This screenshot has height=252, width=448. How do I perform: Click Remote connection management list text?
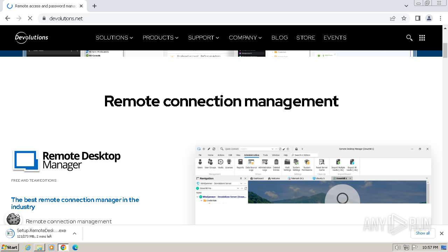coord(69,222)
